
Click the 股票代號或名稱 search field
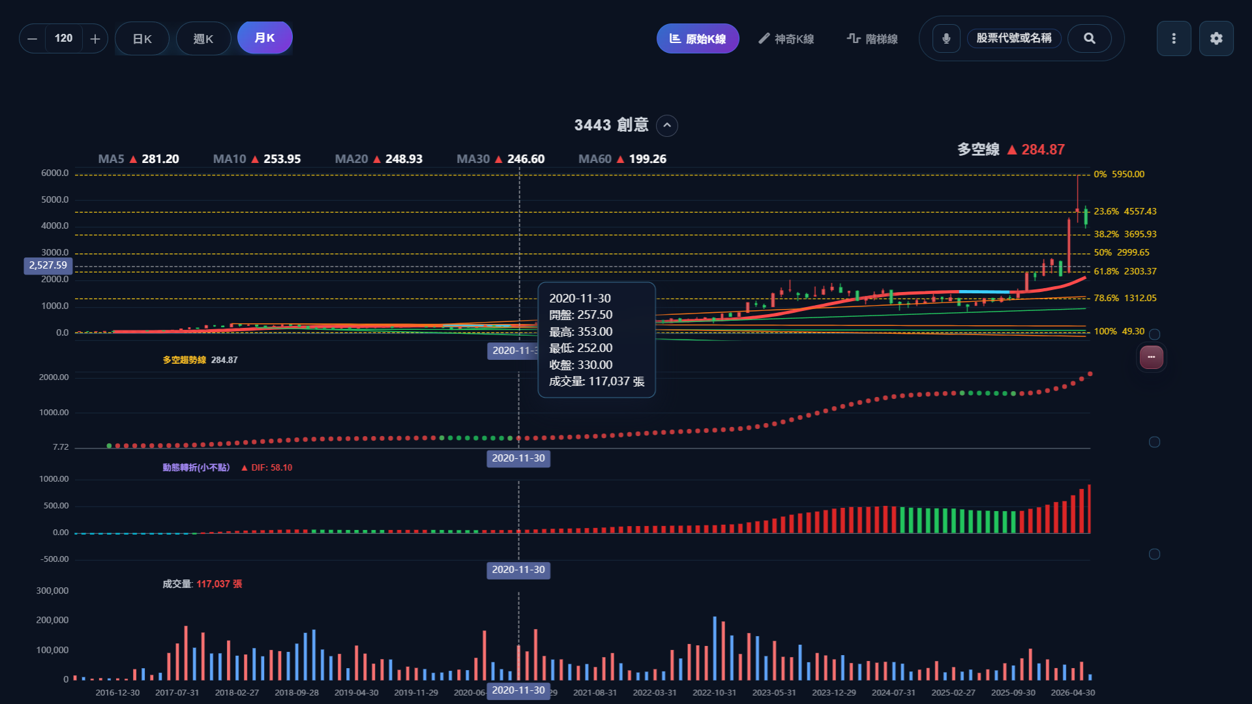1014,38
